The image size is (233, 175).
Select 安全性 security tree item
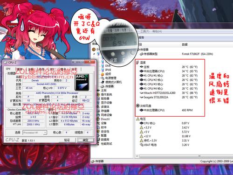105,131
